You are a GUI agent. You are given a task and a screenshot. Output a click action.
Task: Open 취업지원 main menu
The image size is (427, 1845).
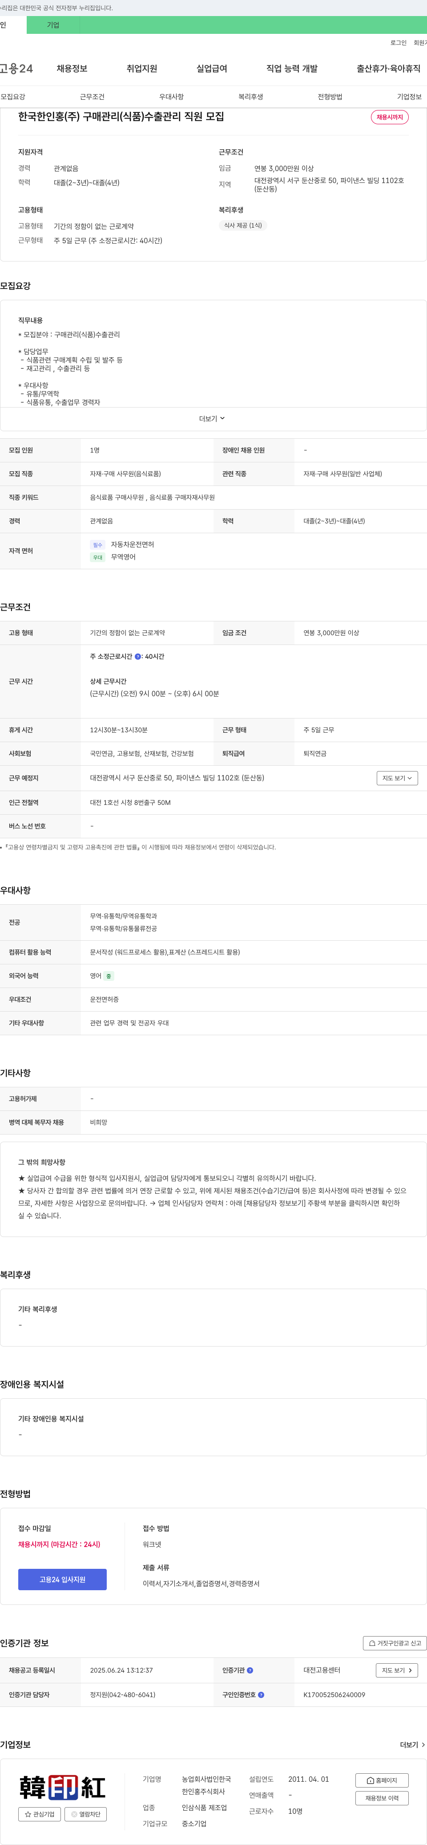tap(141, 69)
